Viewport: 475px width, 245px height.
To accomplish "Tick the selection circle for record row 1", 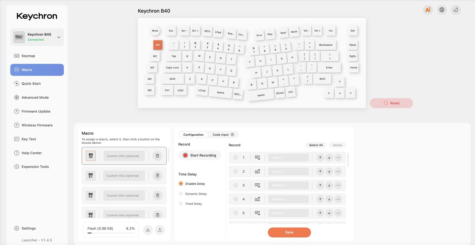I will [x=236, y=157].
